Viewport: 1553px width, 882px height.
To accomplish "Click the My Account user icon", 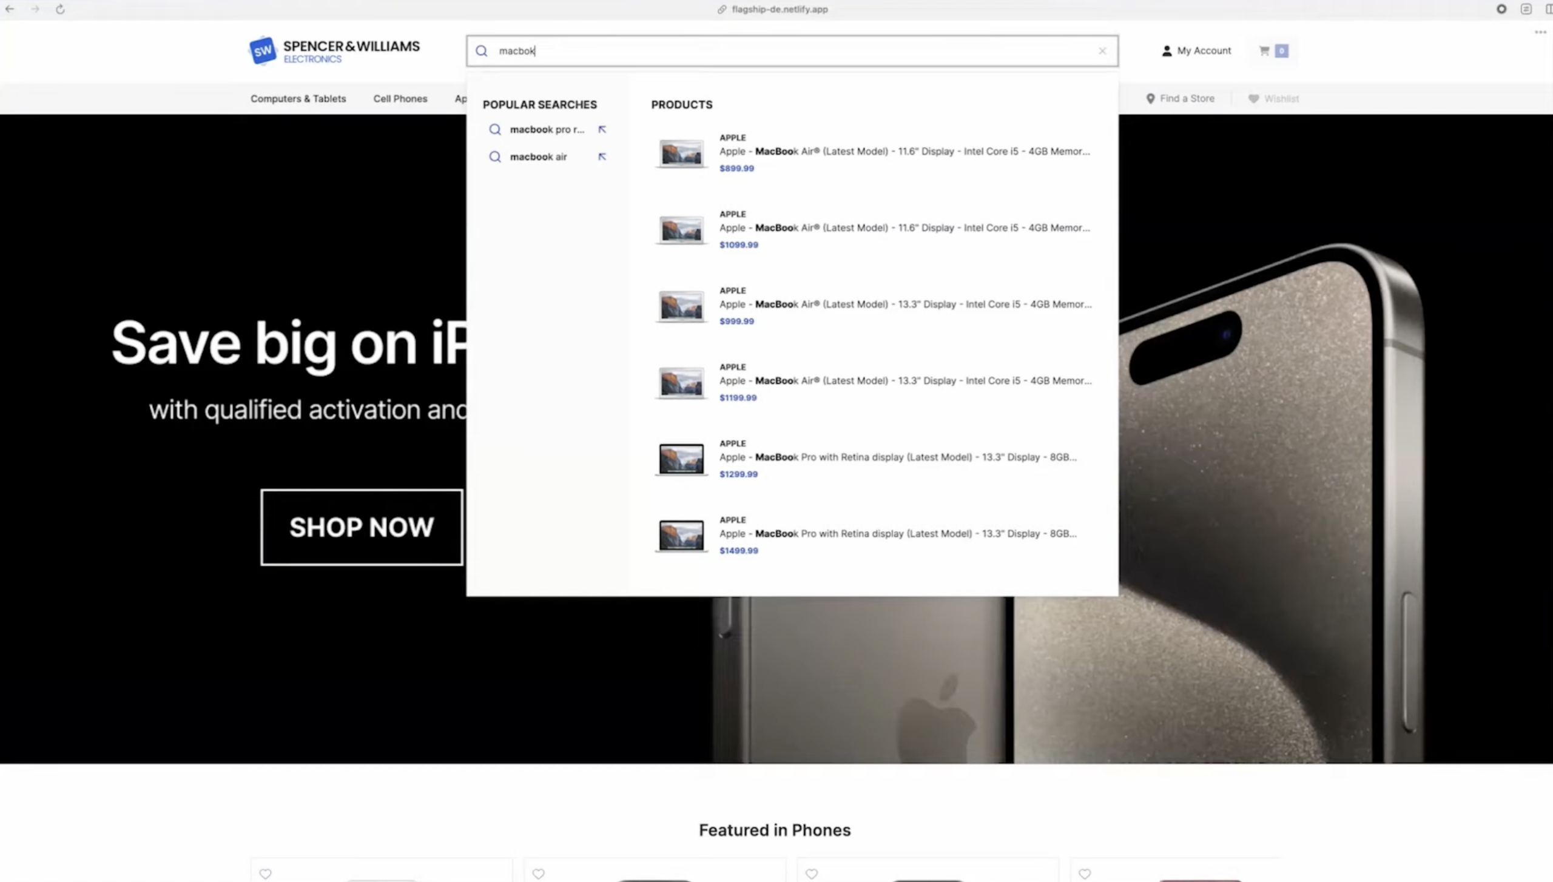I will [x=1167, y=51].
